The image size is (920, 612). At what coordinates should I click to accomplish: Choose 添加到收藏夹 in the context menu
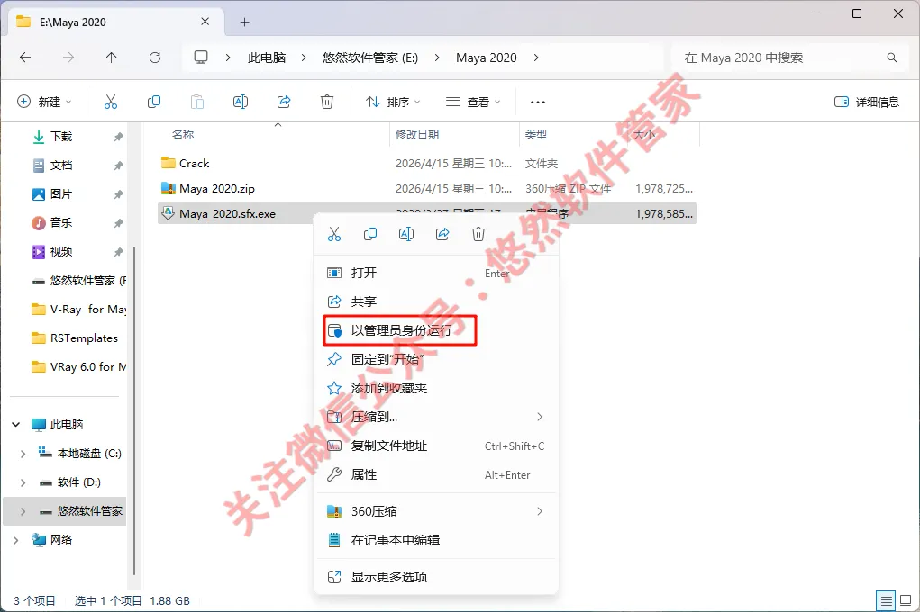tap(436, 388)
